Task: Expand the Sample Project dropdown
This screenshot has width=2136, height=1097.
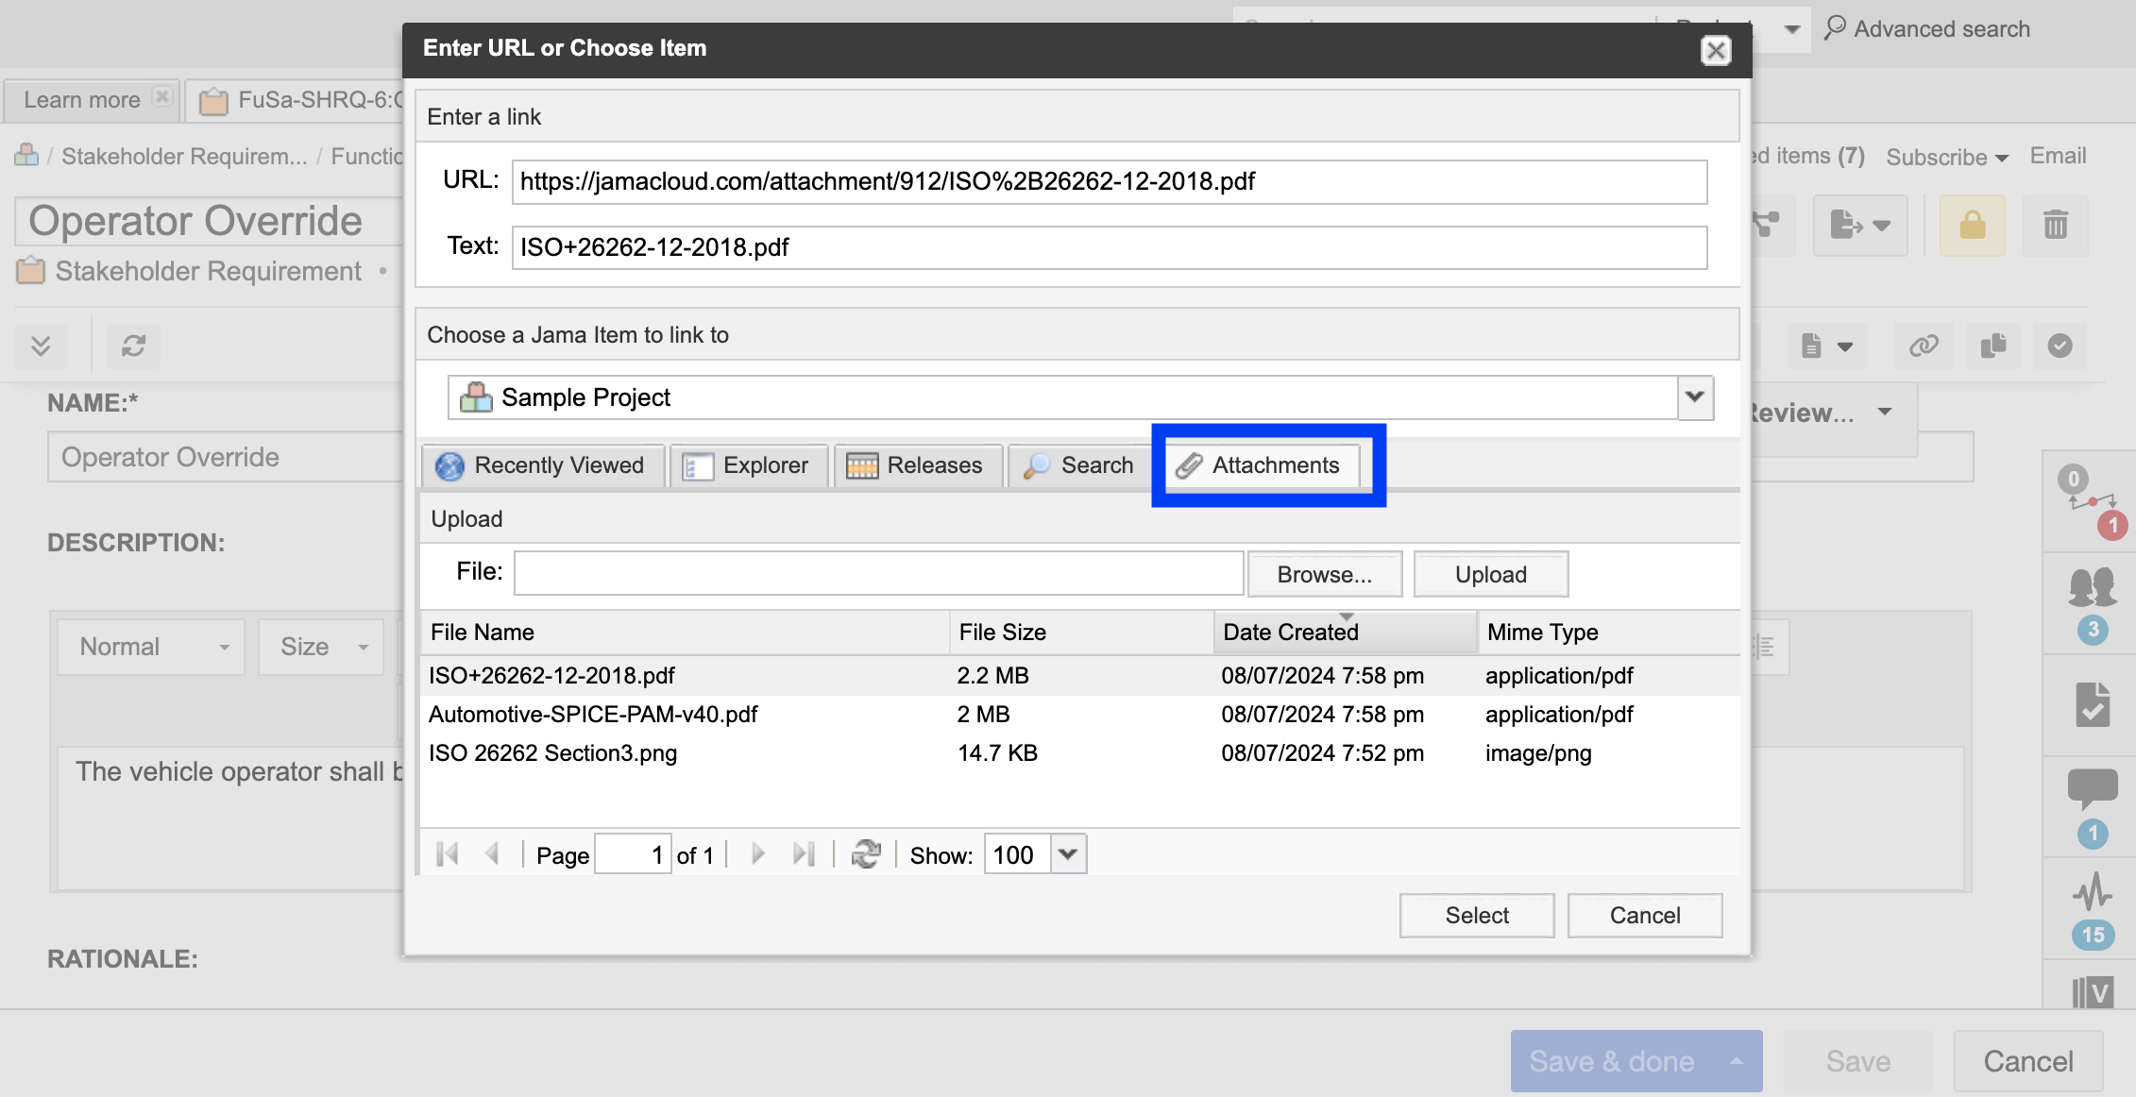Action: (1695, 397)
